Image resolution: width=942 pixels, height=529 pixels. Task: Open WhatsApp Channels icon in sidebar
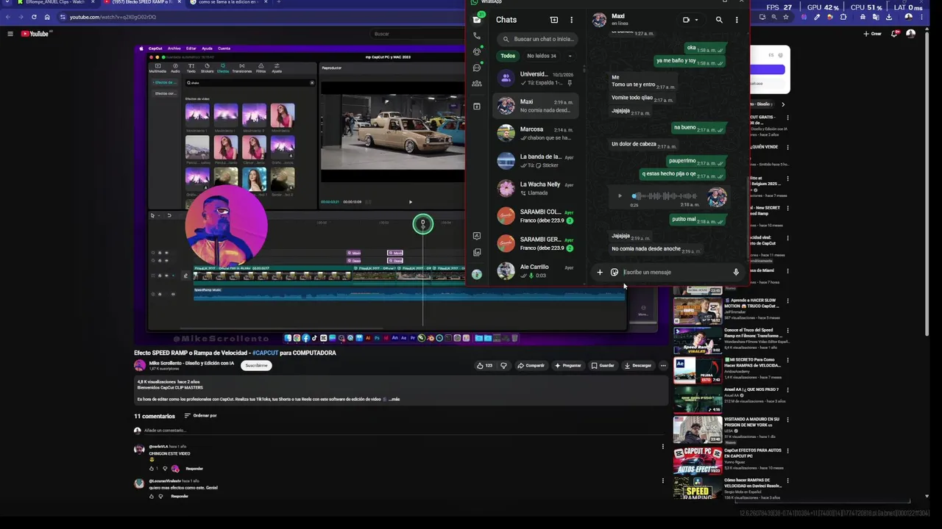477,68
